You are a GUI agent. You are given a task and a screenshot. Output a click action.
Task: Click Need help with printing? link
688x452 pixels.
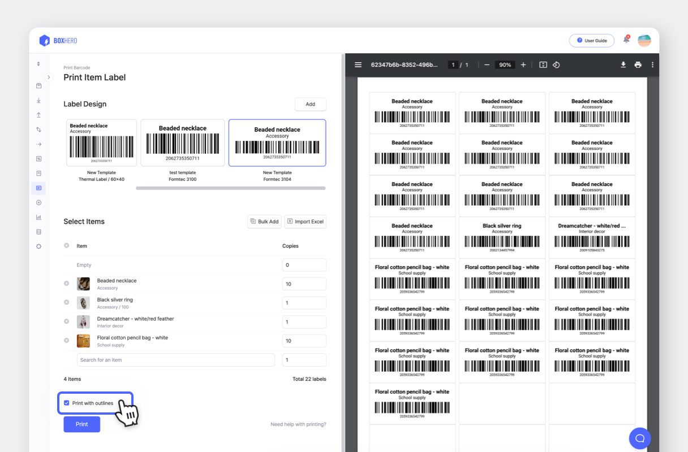pyautogui.click(x=298, y=424)
